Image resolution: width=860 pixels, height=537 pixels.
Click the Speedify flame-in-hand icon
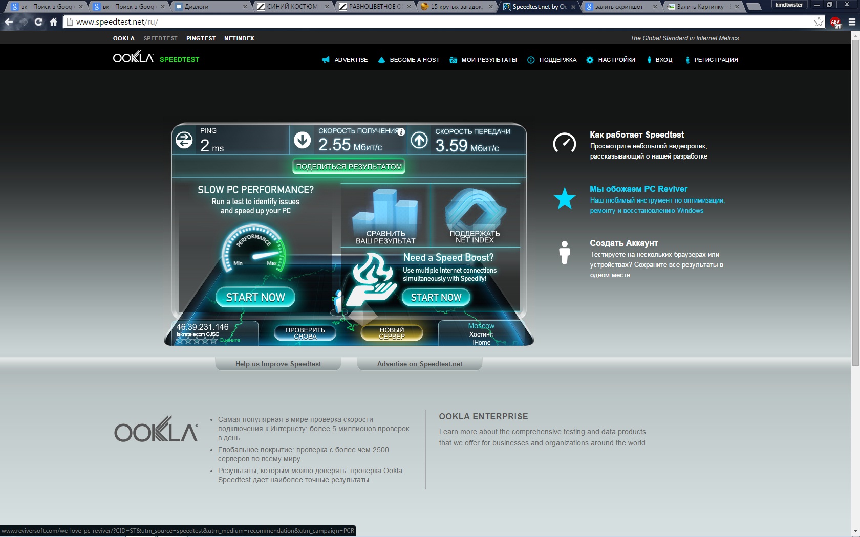[x=371, y=280]
